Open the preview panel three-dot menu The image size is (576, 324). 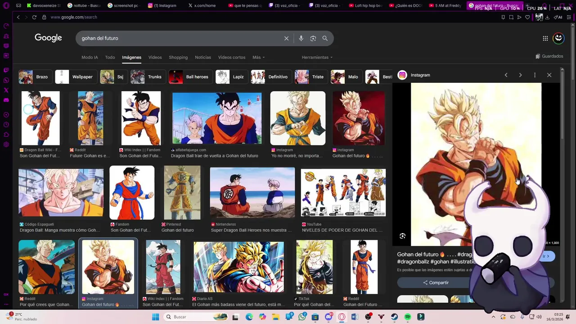coord(535,75)
